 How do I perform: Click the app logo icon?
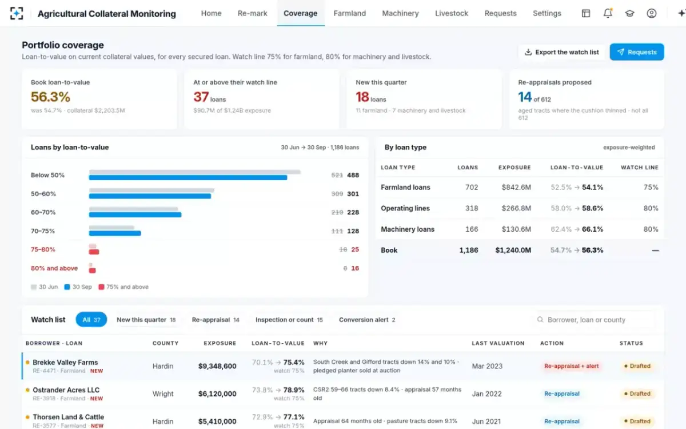coord(17,13)
